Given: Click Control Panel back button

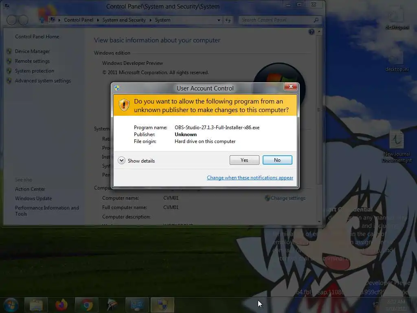Looking at the screenshot, I should coord(11,20).
